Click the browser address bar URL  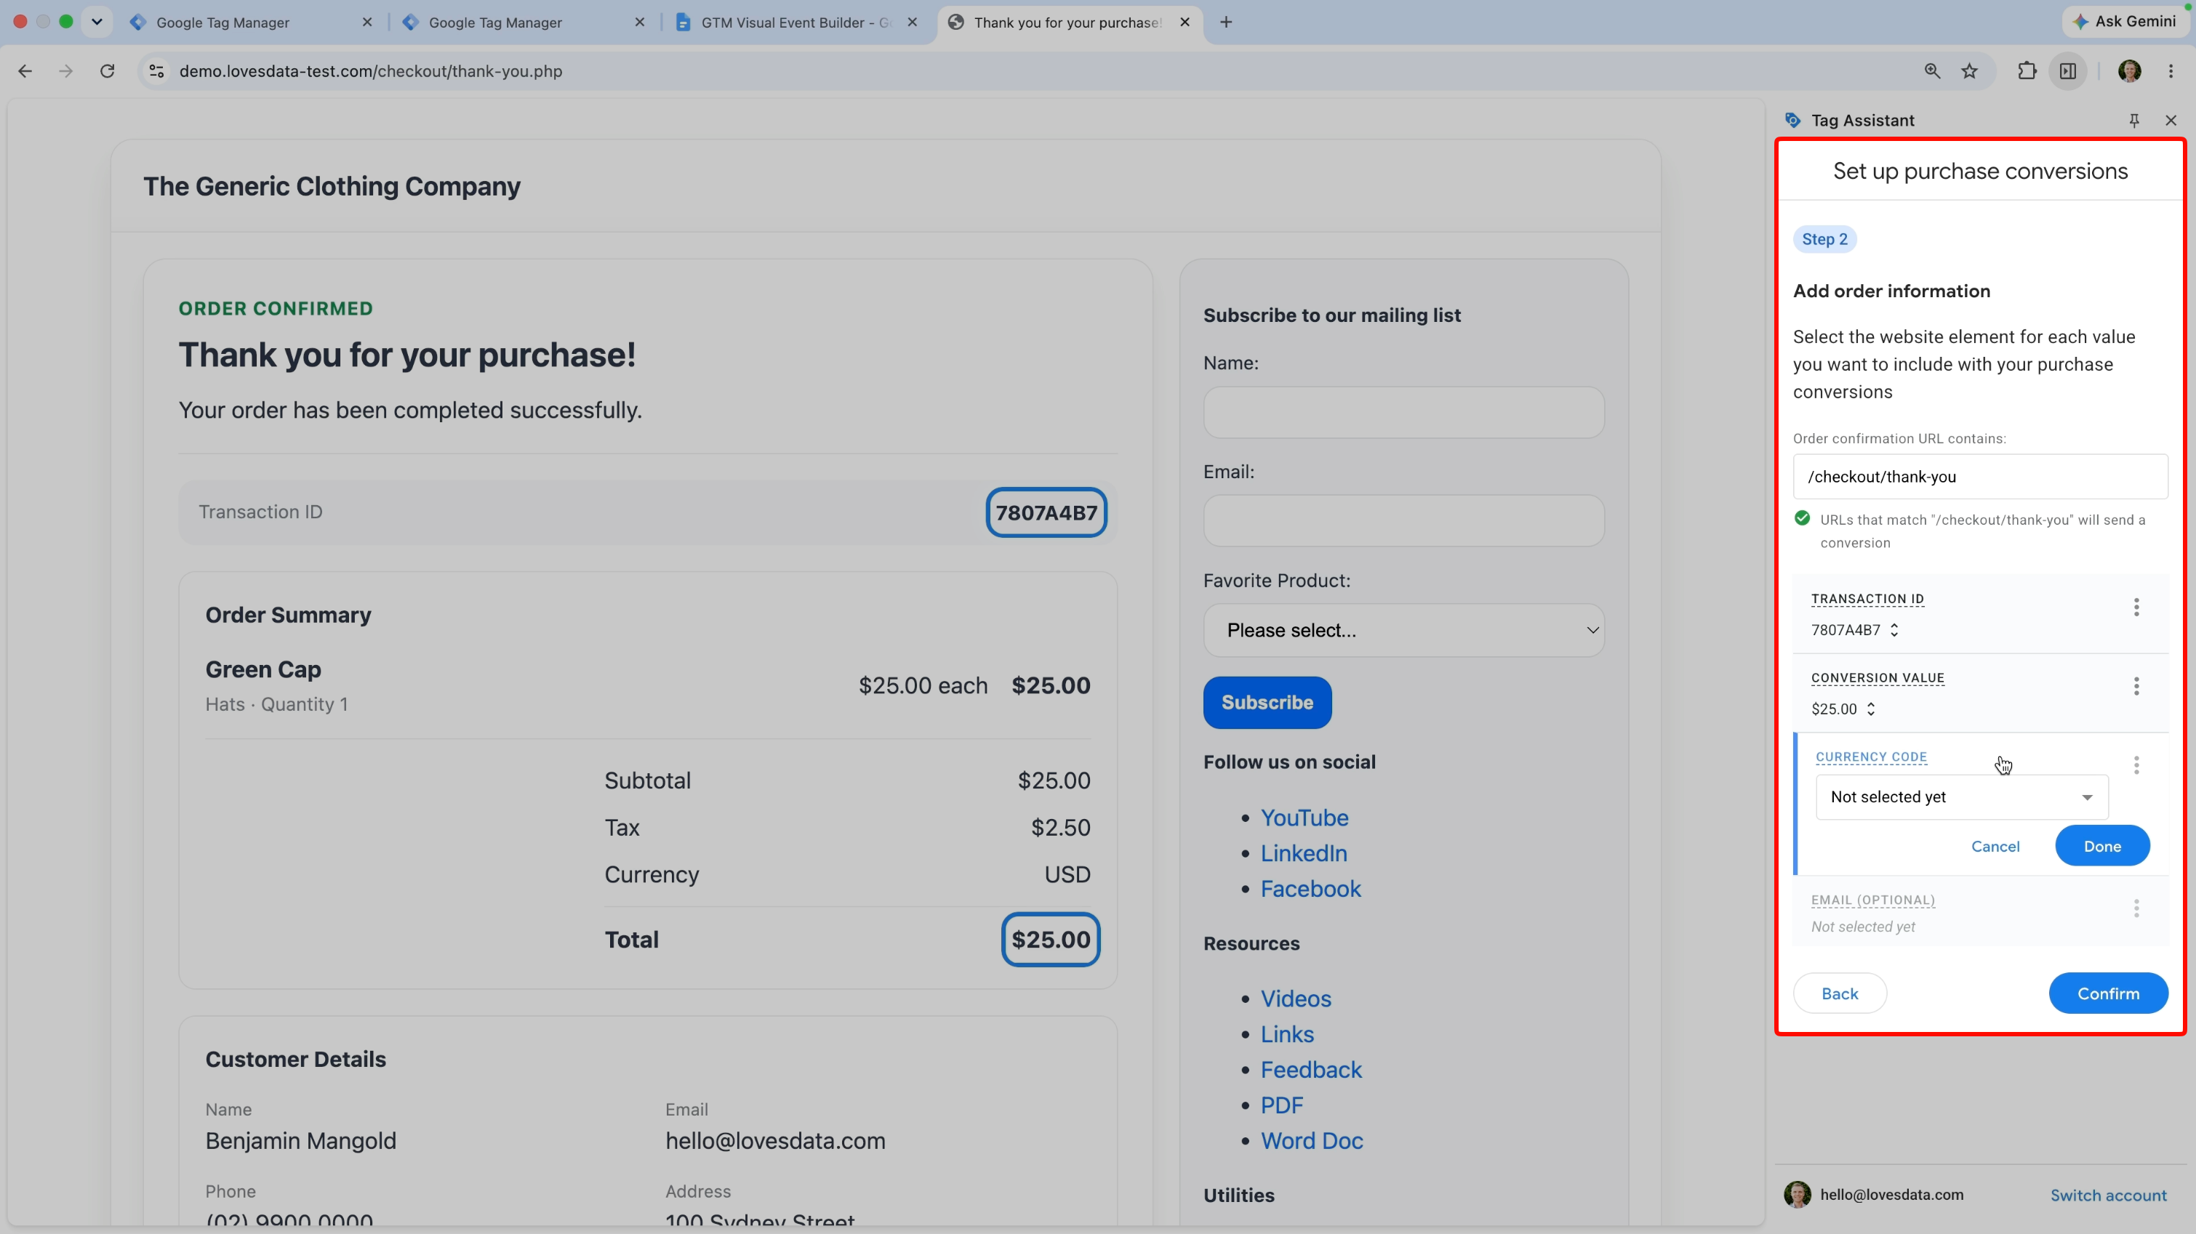[370, 70]
